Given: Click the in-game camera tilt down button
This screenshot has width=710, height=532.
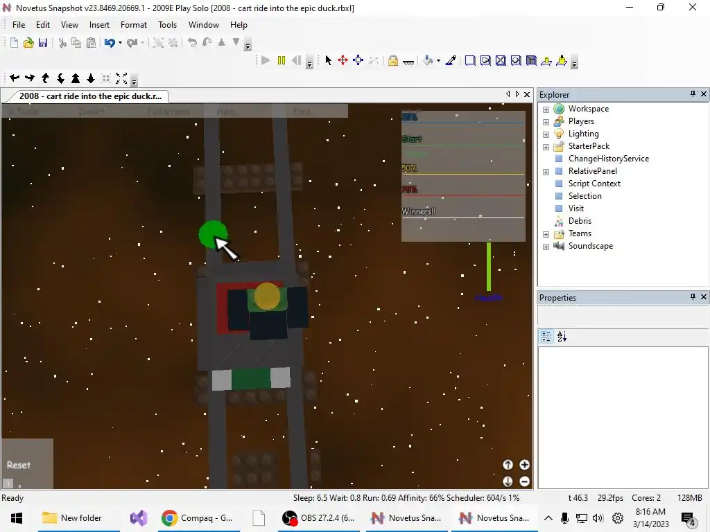Looking at the screenshot, I should click(x=508, y=481).
